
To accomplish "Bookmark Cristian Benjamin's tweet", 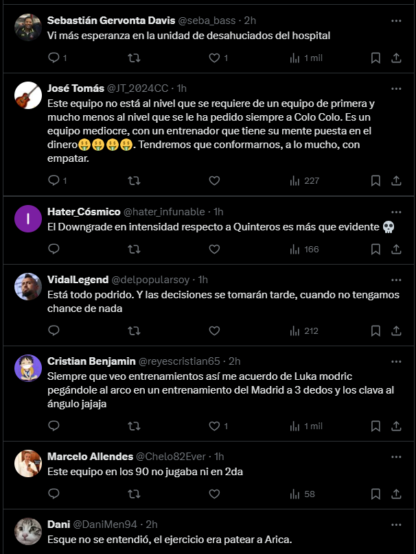I will coord(375,426).
